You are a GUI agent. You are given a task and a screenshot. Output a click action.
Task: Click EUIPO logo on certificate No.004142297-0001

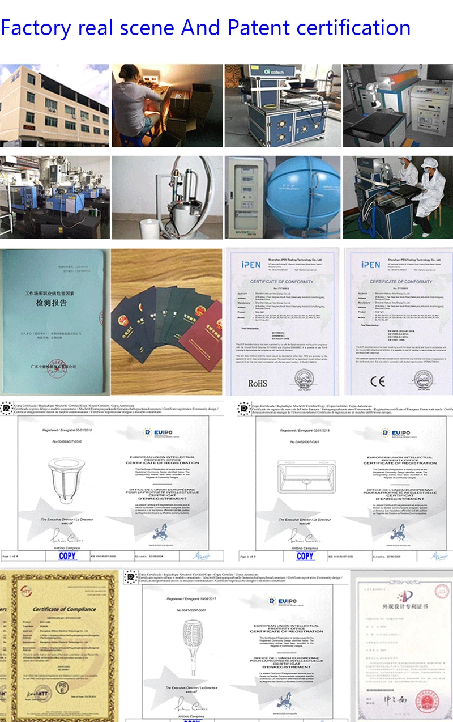285,601
